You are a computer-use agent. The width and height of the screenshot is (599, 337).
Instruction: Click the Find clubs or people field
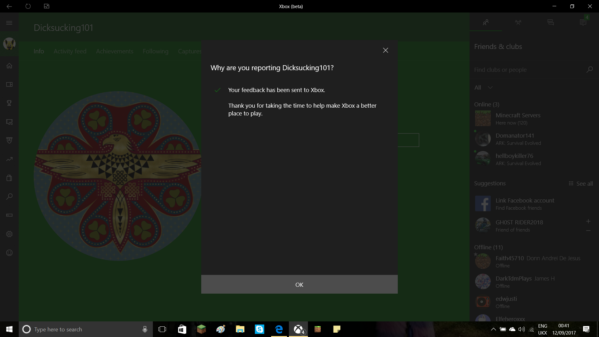[x=533, y=70]
